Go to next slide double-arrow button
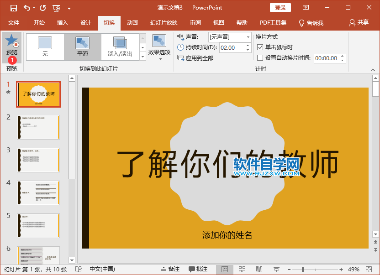The image size is (380, 275). [x=375, y=249]
